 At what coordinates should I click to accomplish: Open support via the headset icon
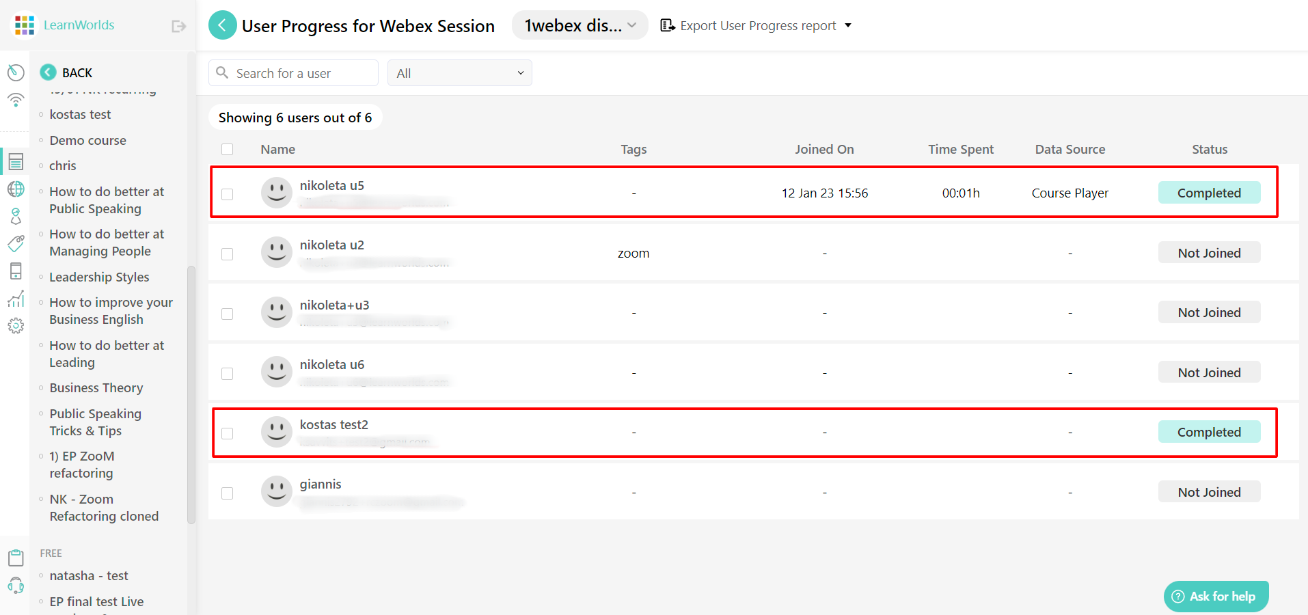(16, 586)
